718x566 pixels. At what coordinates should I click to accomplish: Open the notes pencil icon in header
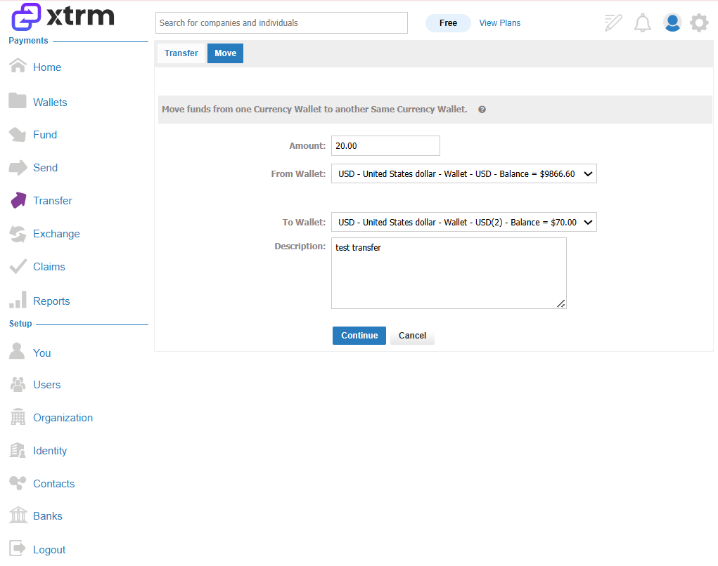pyautogui.click(x=613, y=22)
